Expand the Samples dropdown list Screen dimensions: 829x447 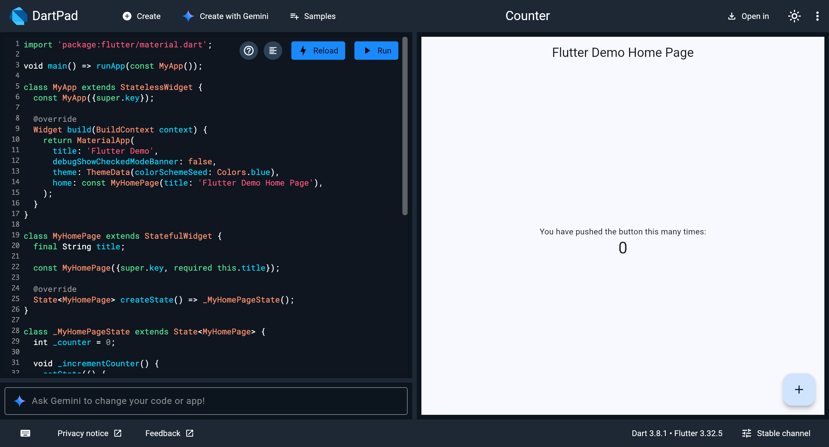[x=313, y=16]
